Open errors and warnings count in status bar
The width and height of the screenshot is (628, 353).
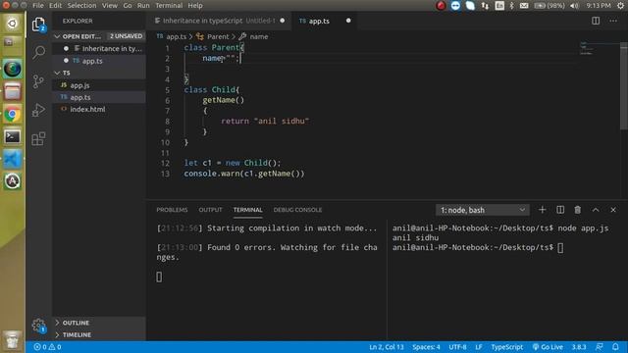click(x=48, y=347)
